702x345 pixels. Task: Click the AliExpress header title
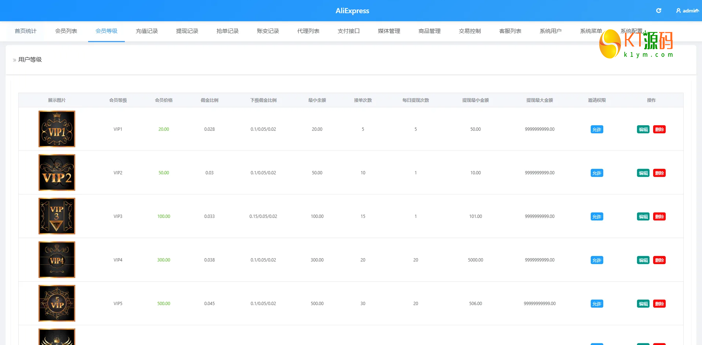pyautogui.click(x=352, y=11)
